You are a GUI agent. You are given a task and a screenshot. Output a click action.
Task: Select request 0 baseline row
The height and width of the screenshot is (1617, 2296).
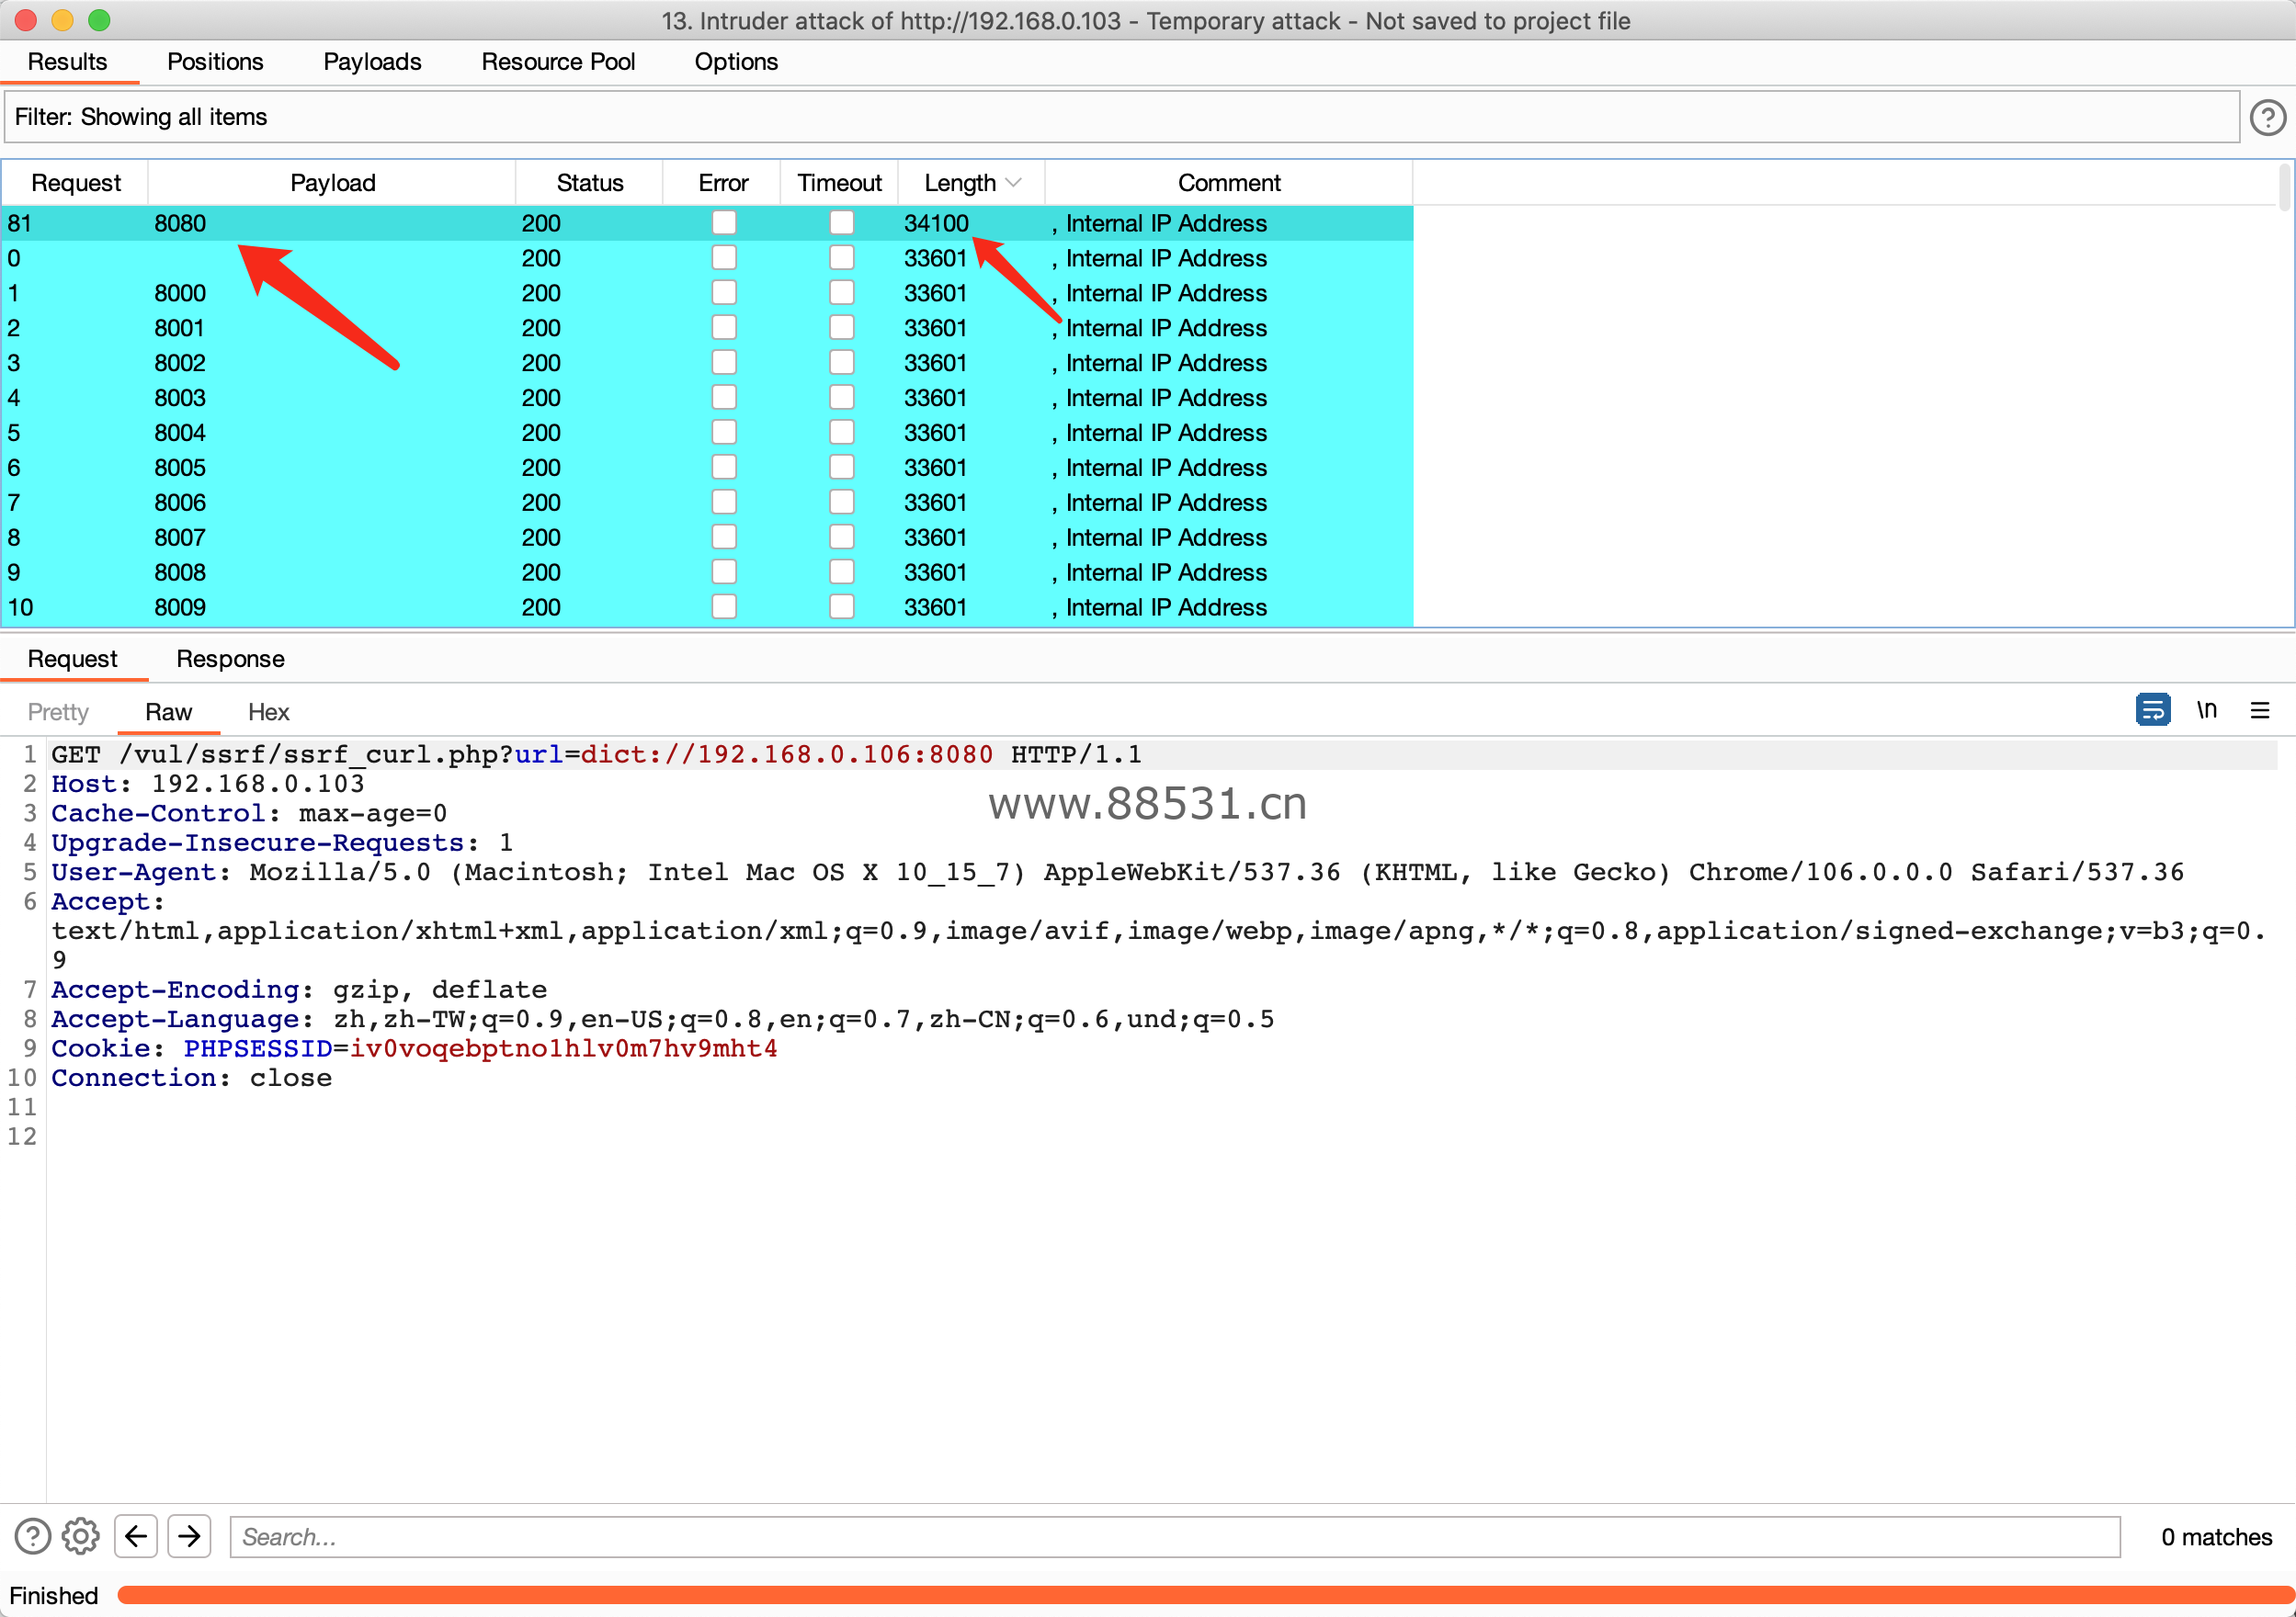[707, 258]
